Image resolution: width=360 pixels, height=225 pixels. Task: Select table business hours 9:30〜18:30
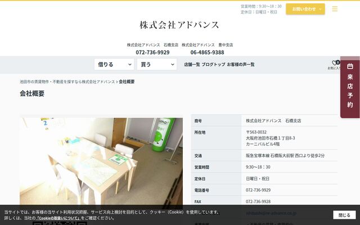[258, 167]
